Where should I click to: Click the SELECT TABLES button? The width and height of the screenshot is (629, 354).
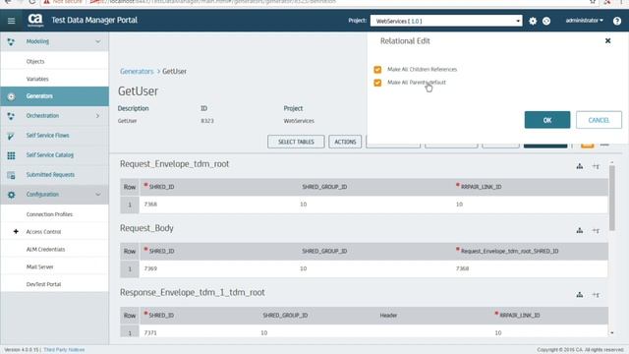tap(296, 142)
